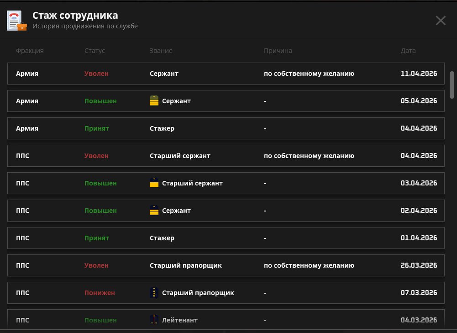457x333 pixels.
Task: Select the date 03.04.2026
Action: click(x=419, y=183)
